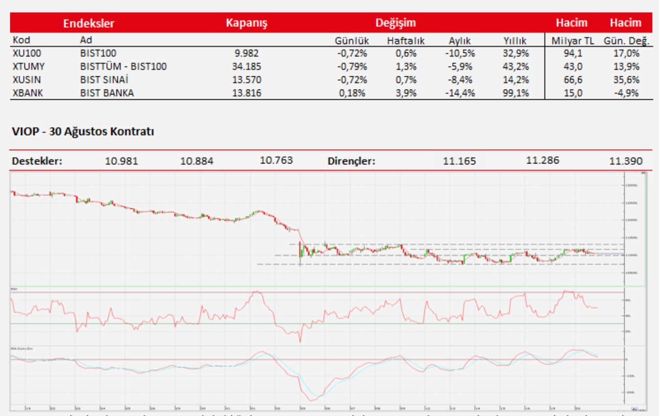This screenshot has height=416, width=659.
Task: Click volume change 13,9%
Action: (626, 67)
